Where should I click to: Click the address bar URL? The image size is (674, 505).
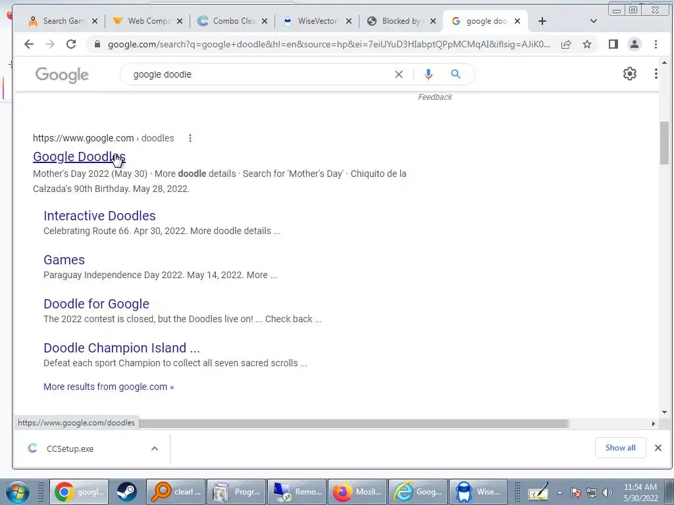click(x=329, y=44)
